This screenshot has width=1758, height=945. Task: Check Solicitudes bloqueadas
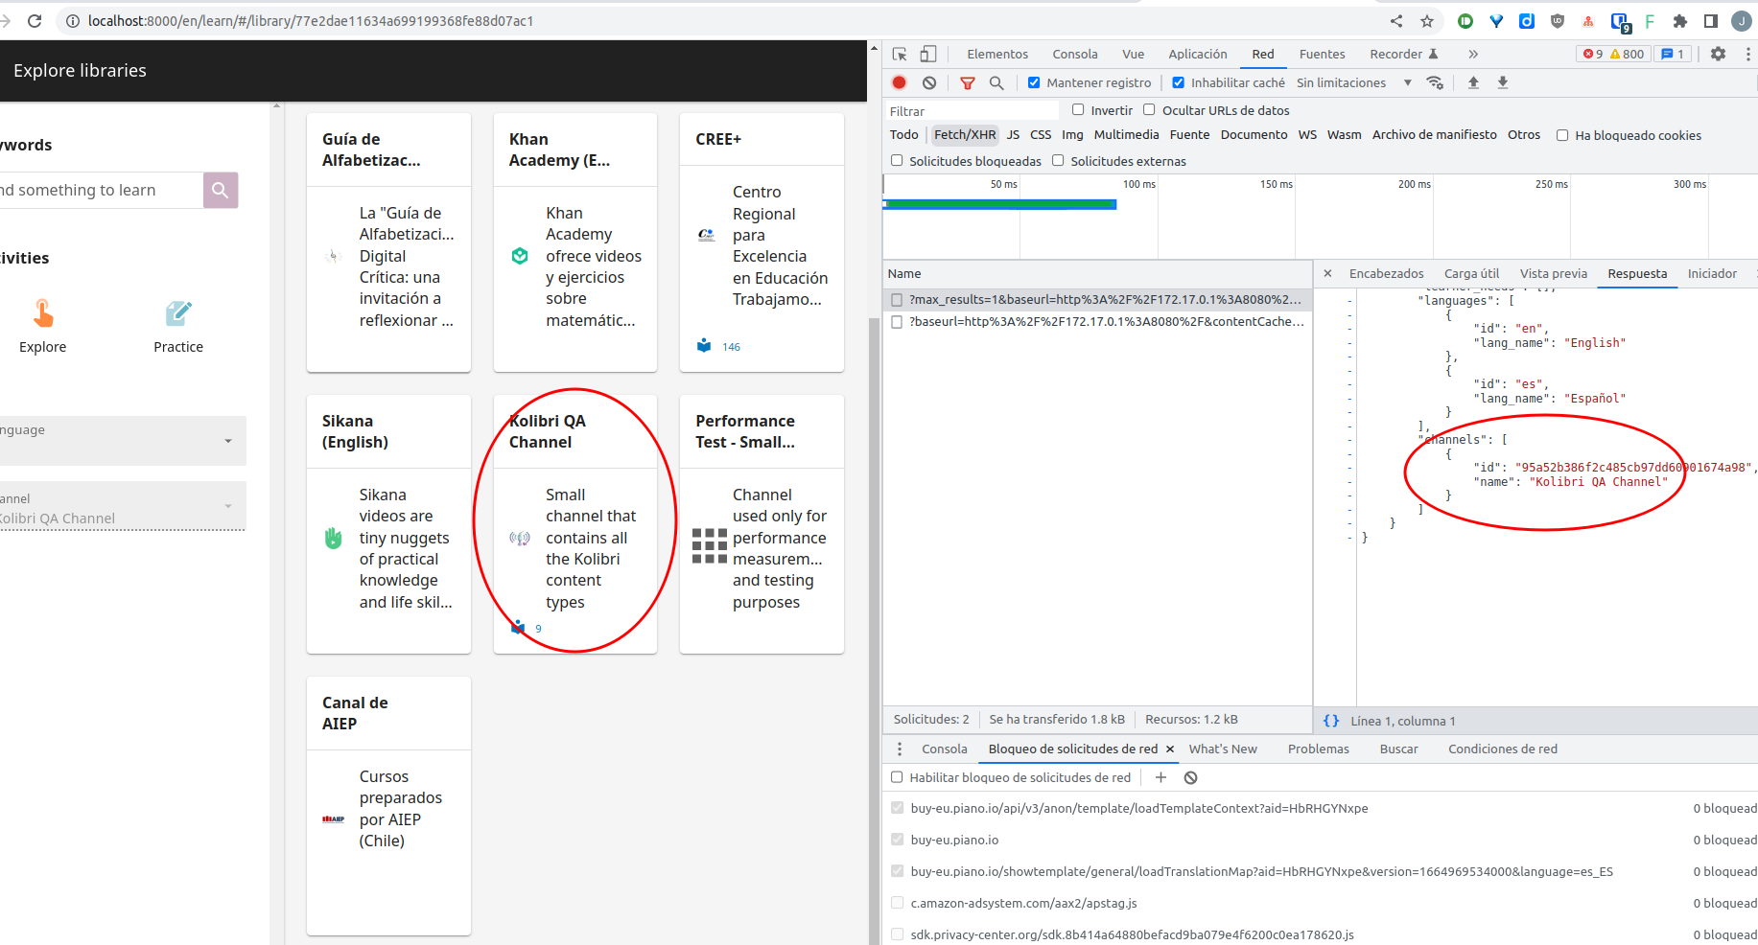(x=897, y=161)
